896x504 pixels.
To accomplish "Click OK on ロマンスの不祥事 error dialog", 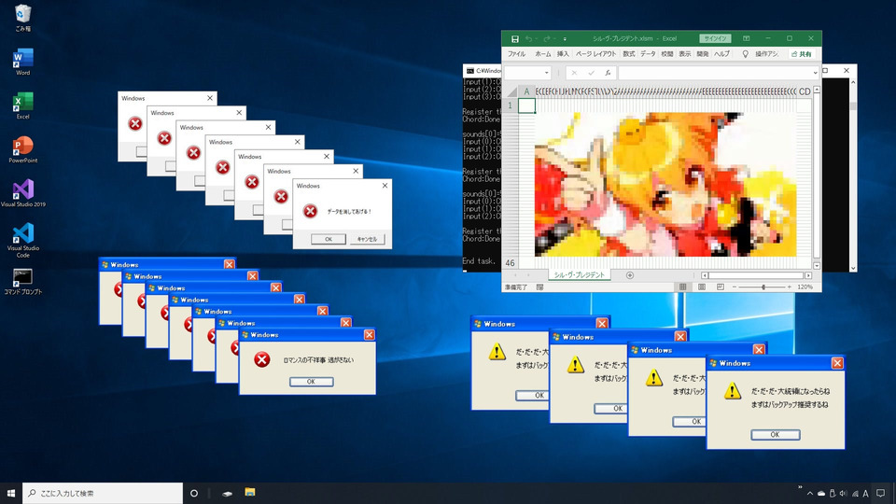I will coord(311,382).
